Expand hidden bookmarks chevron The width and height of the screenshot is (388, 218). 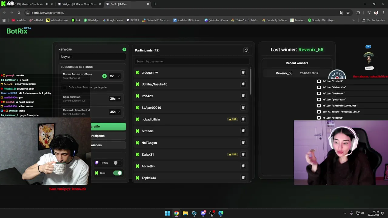353,20
